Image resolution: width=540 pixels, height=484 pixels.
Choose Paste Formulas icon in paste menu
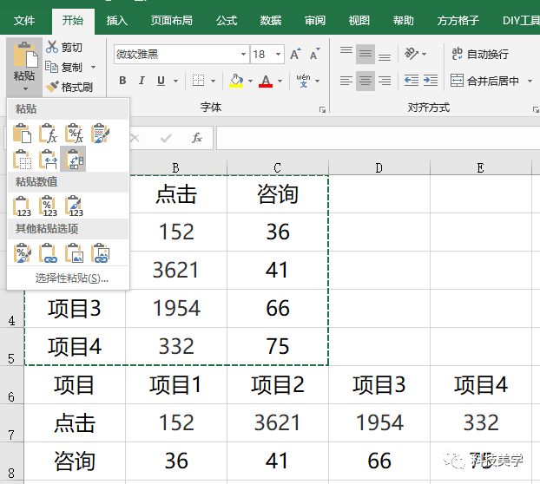(49, 134)
